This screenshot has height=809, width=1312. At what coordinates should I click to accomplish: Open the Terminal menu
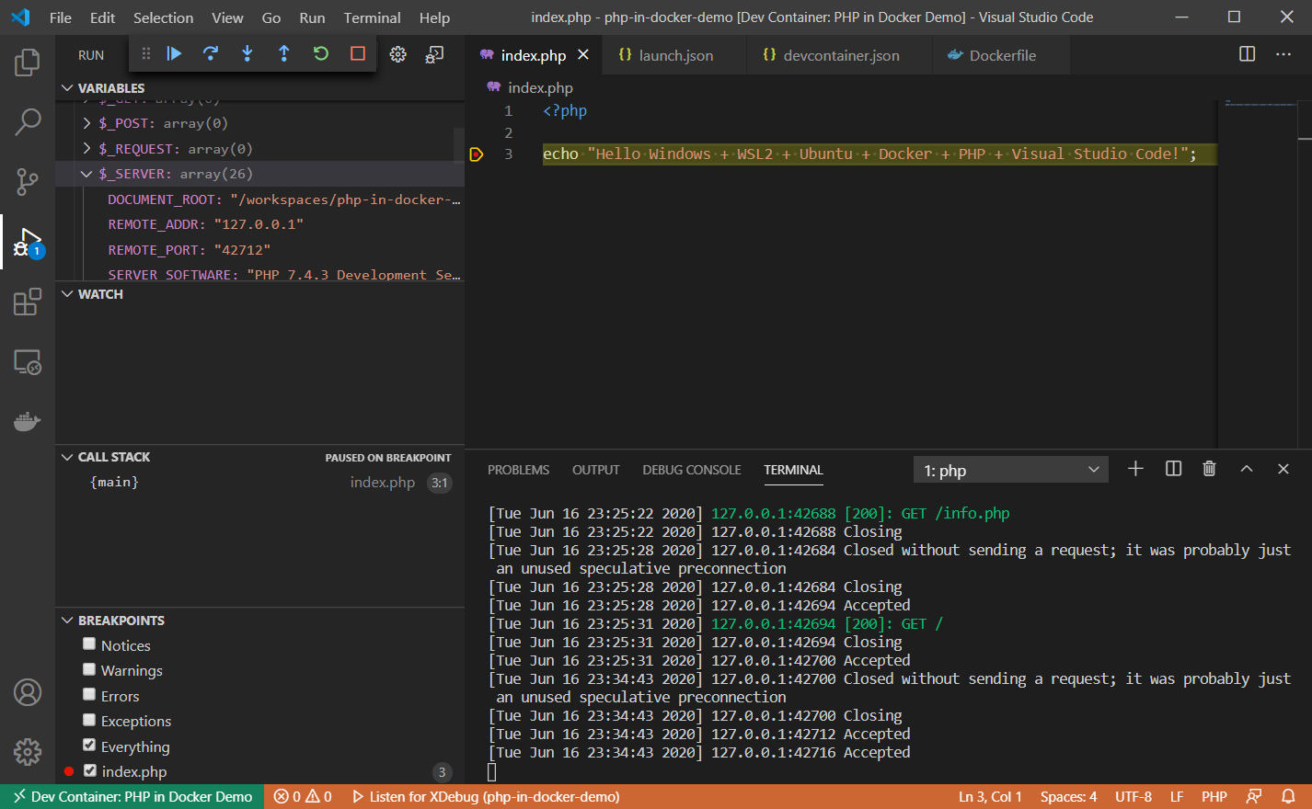pyautogui.click(x=372, y=17)
